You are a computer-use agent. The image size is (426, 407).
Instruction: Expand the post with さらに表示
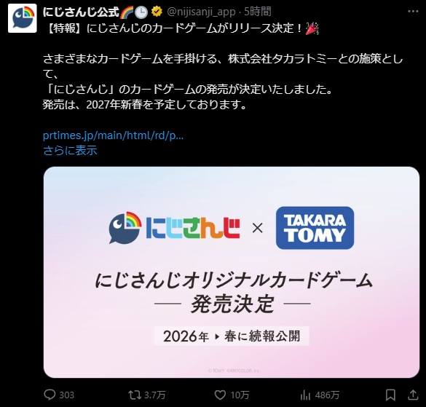[x=70, y=150]
